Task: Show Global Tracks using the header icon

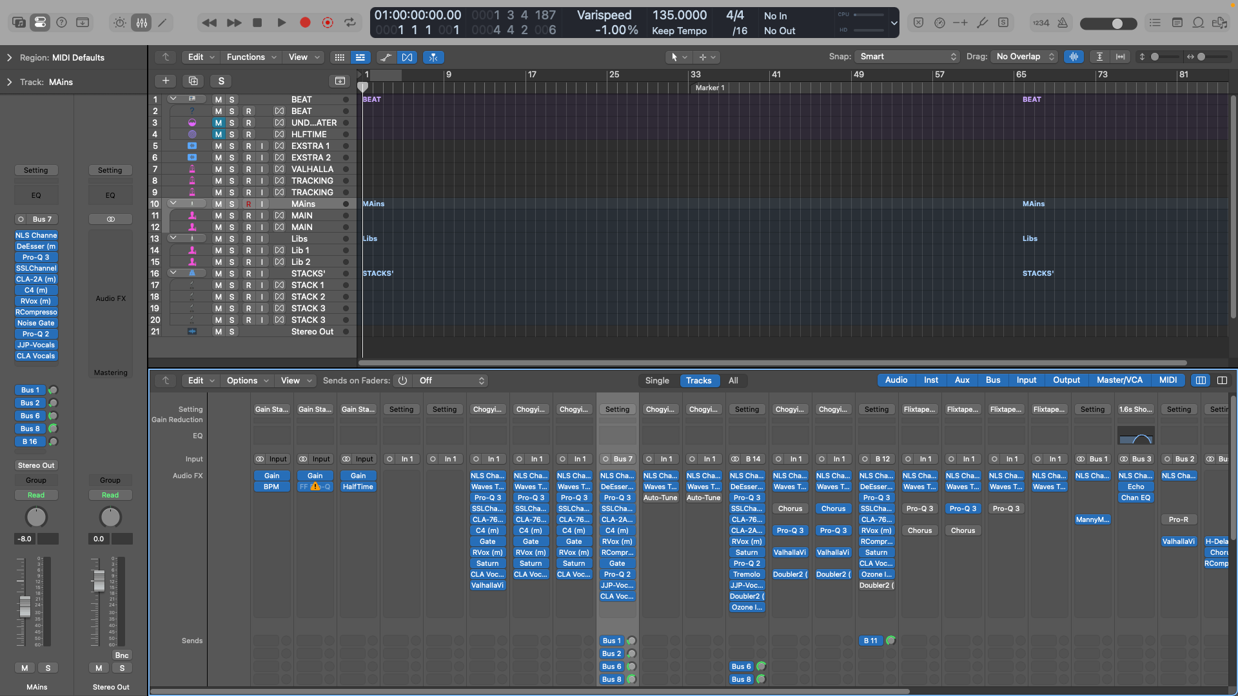Action: point(340,81)
